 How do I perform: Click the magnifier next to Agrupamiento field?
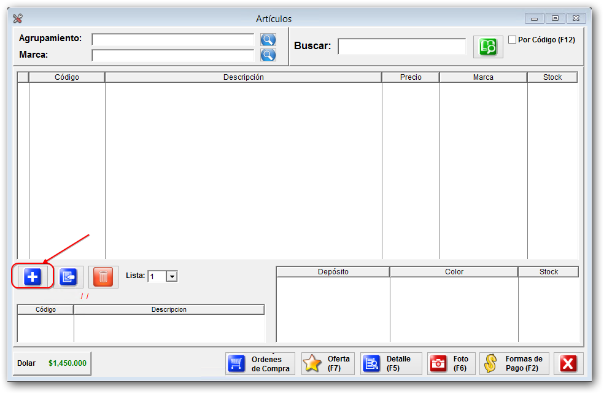click(x=268, y=40)
